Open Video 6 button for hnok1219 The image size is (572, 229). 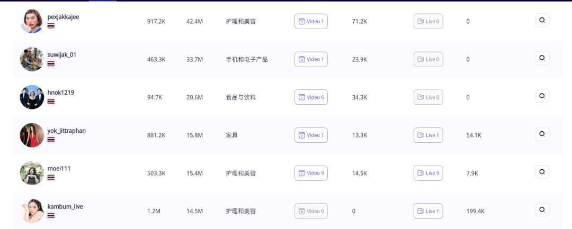(x=311, y=97)
